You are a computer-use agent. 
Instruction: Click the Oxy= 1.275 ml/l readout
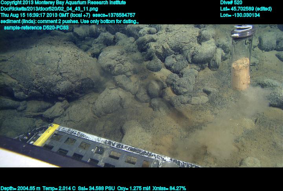[134, 189]
